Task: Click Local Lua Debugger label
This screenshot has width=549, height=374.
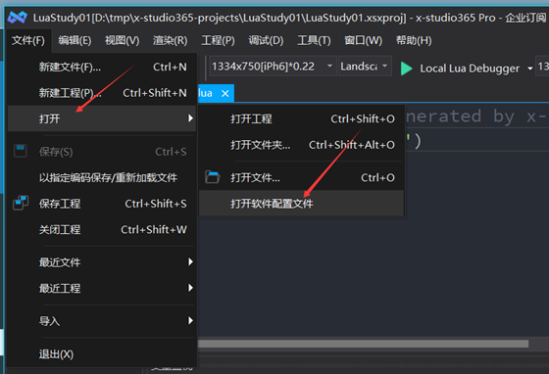Action: [x=470, y=69]
